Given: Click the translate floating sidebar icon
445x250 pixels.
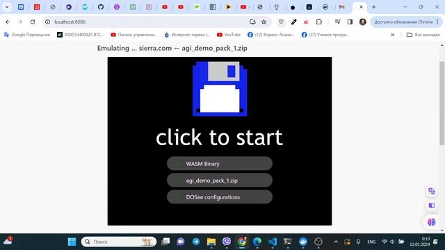Looking at the screenshot, I should 432,191.
